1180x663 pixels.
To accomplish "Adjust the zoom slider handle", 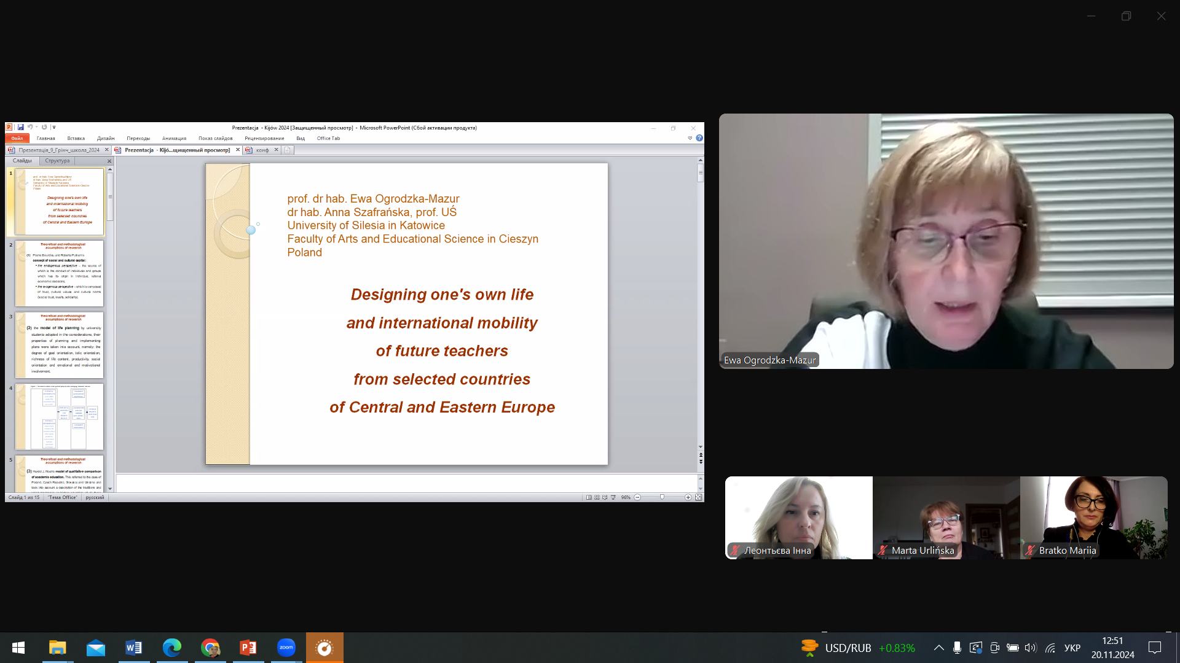I will click(662, 497).
